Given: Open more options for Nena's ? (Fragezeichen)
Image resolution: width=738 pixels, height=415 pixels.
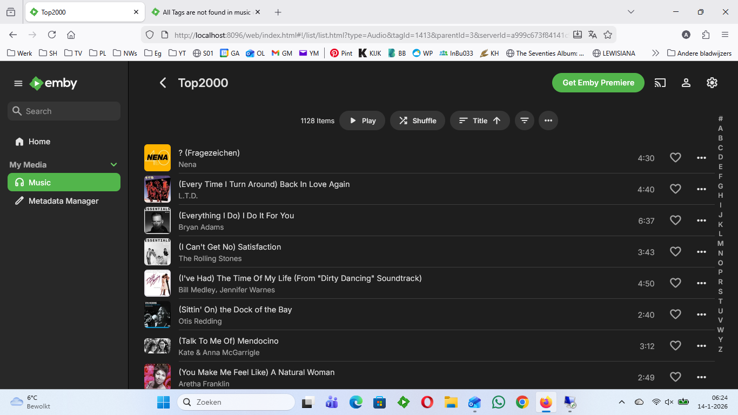Looking at the screenshot, I should (701, 158).
